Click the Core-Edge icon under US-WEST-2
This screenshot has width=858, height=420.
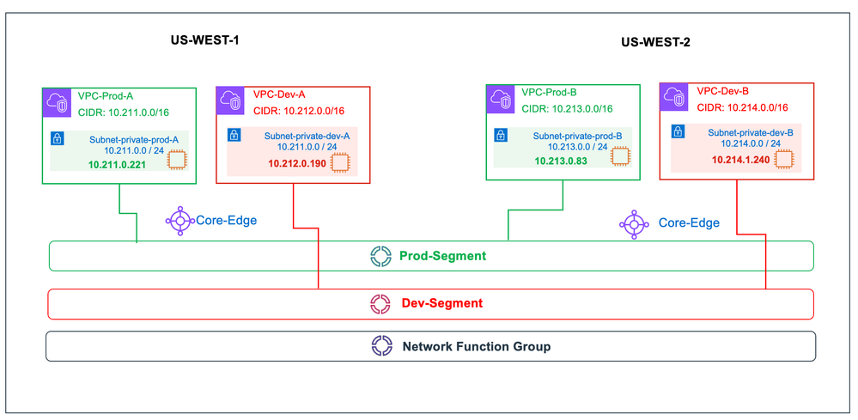coord(632,223)
